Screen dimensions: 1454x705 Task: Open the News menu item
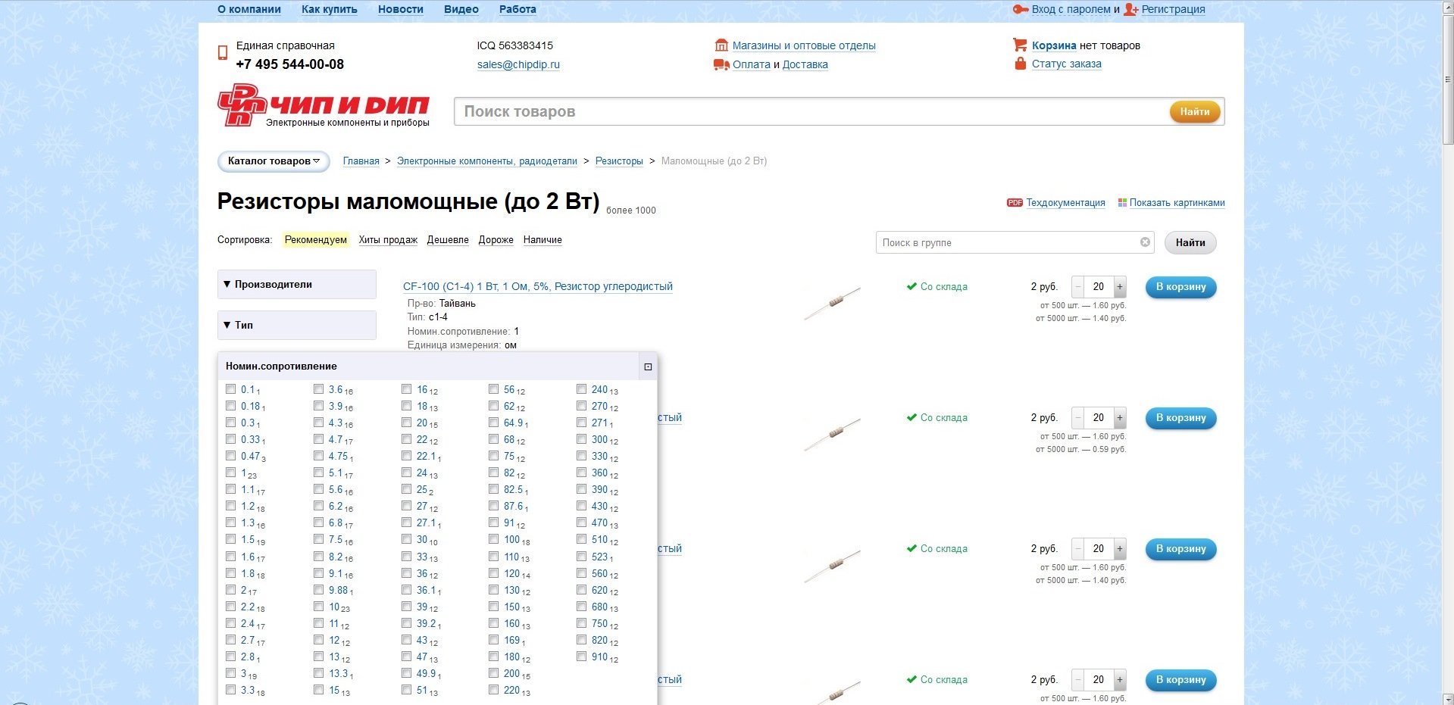(400, 9)
